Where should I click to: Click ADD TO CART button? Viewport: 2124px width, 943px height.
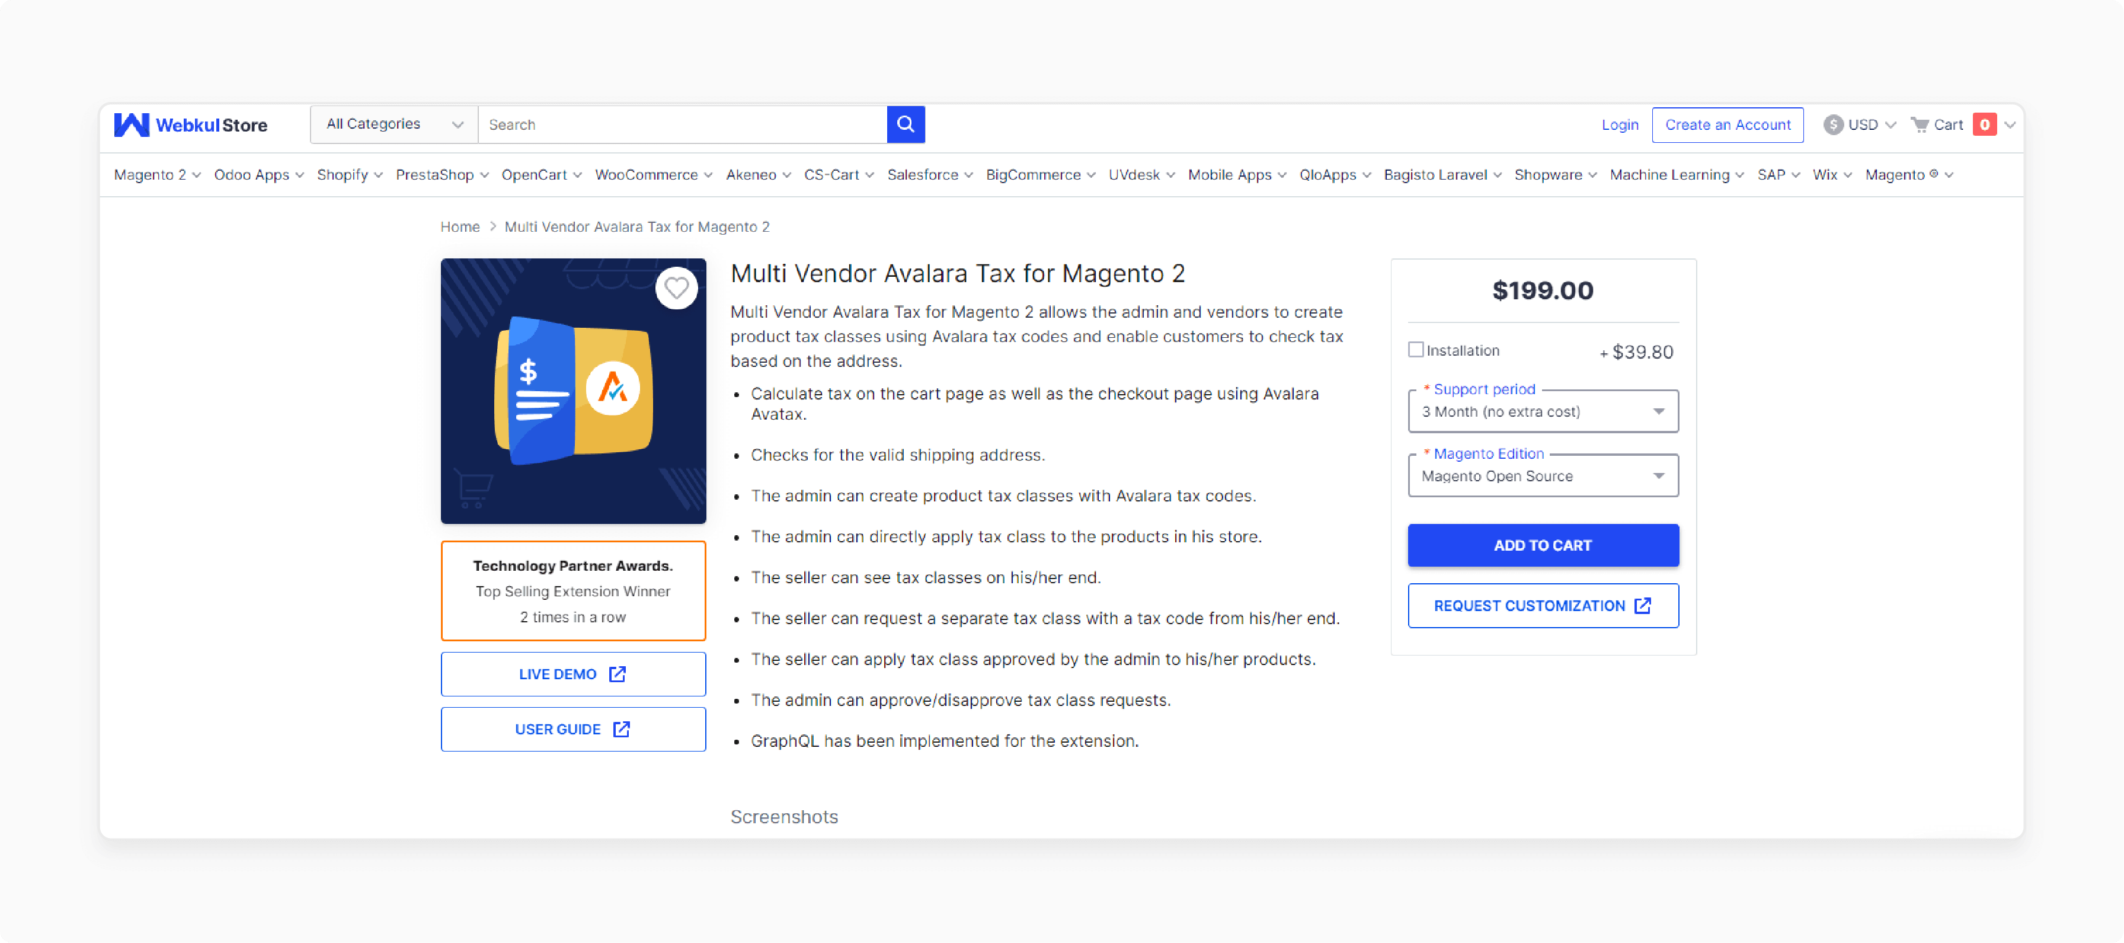tap(1543, 545)
